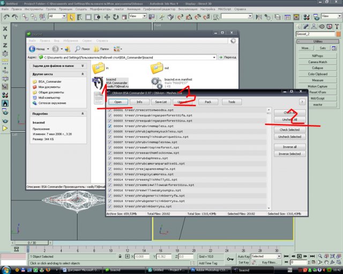Toggle checkbox for 00008 treewhitepineforest.spt
Image resolution: width=343 pixels, height=274 pixels.
(110, 147)
